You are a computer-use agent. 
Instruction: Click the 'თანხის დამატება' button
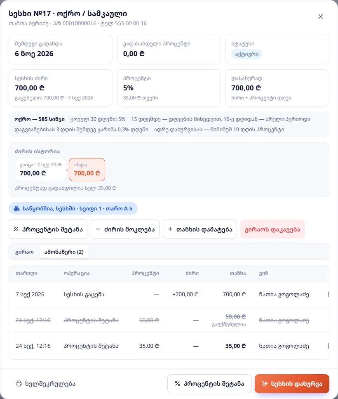pos(200,229)
